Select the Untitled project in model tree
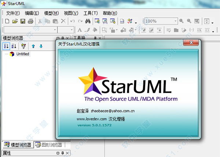Viewport: 220px width, 157px height. (x=23, y=54)
